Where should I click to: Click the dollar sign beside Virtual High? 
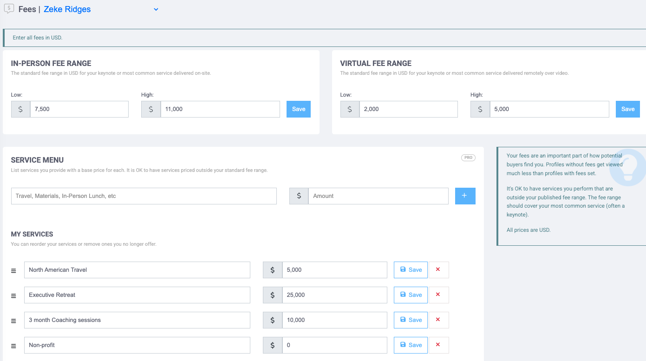[480, 109]
